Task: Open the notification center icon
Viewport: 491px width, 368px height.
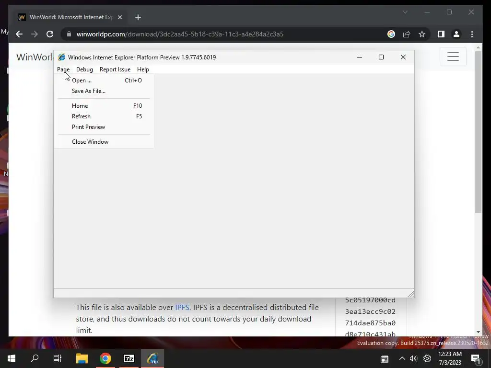Action: (476, 358)
